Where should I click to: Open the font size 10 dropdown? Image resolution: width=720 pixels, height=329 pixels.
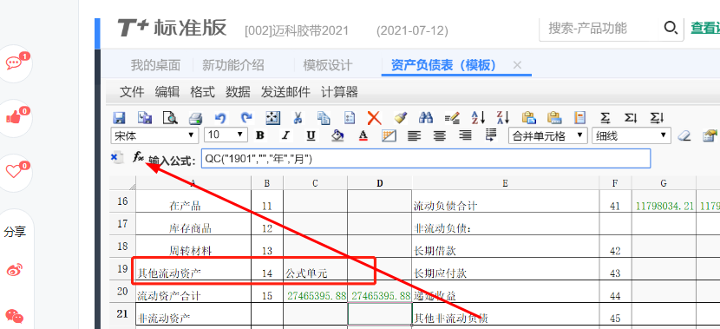tap(226, 135)
